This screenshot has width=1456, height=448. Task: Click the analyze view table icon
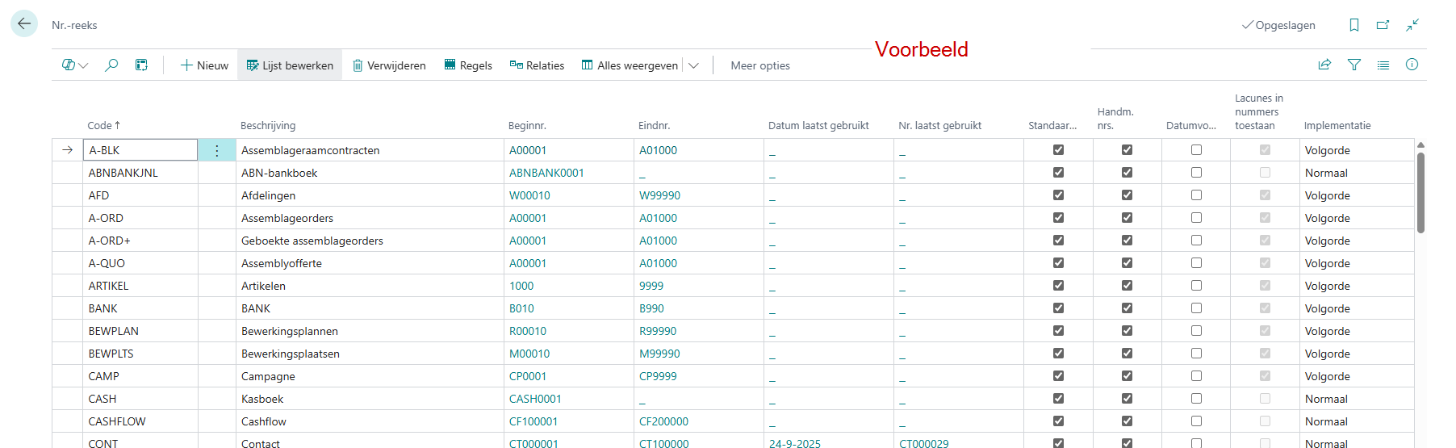(x=141, y=65)
